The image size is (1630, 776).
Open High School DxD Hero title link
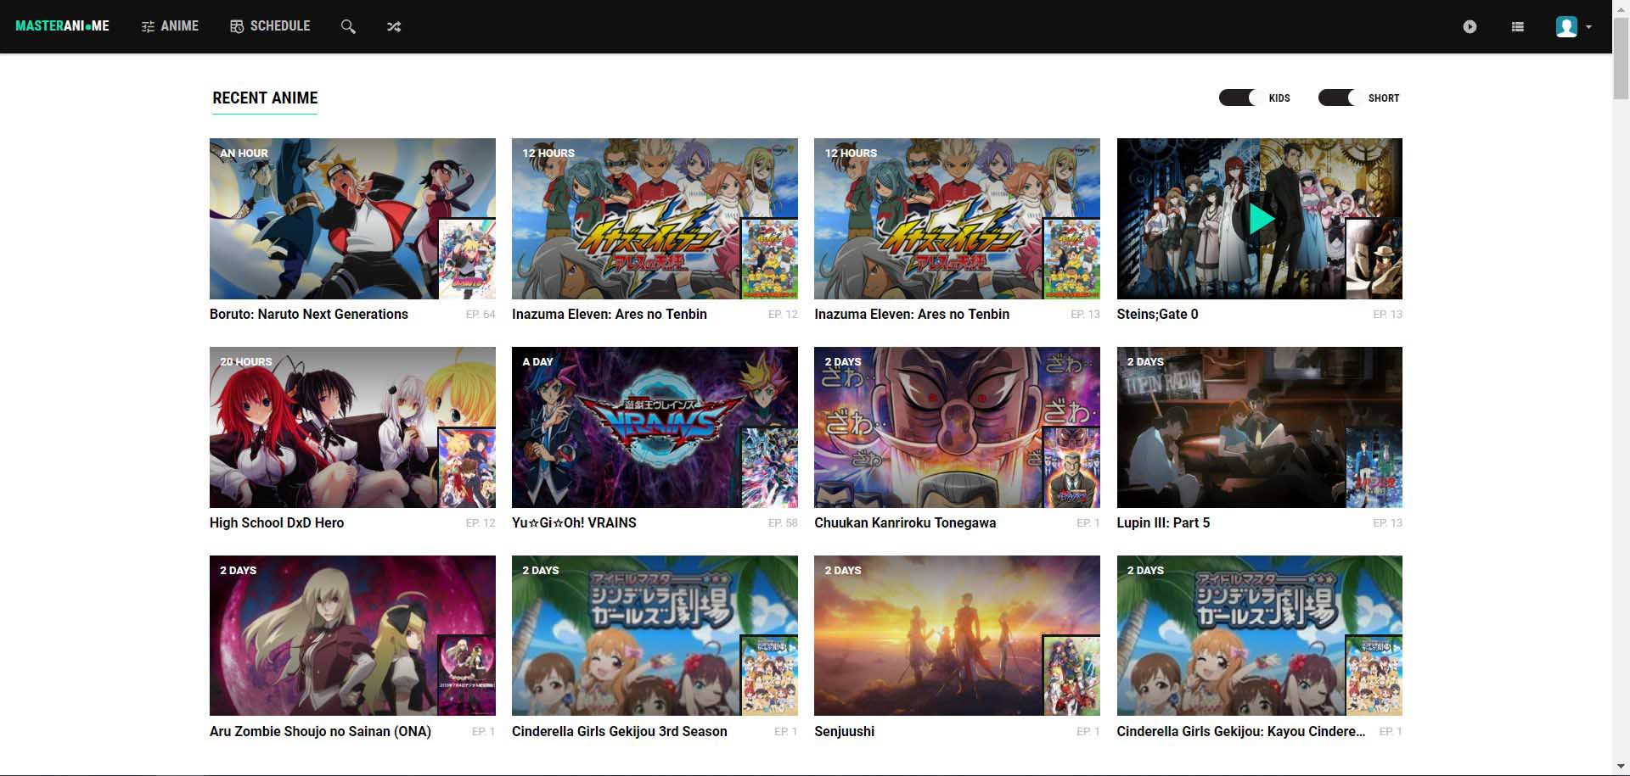(x=277, y=522)
